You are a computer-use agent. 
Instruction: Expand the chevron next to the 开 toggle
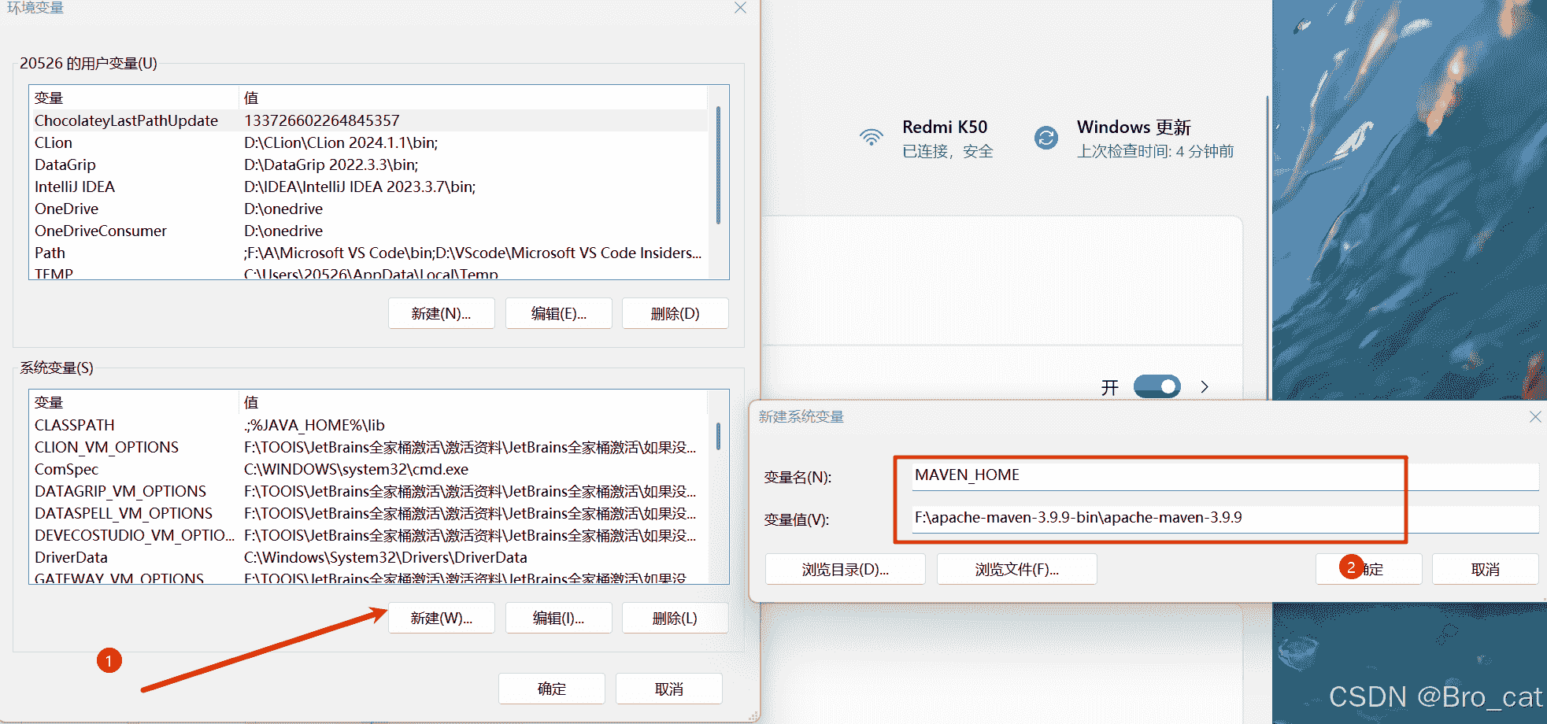(x=1205, y=386)
